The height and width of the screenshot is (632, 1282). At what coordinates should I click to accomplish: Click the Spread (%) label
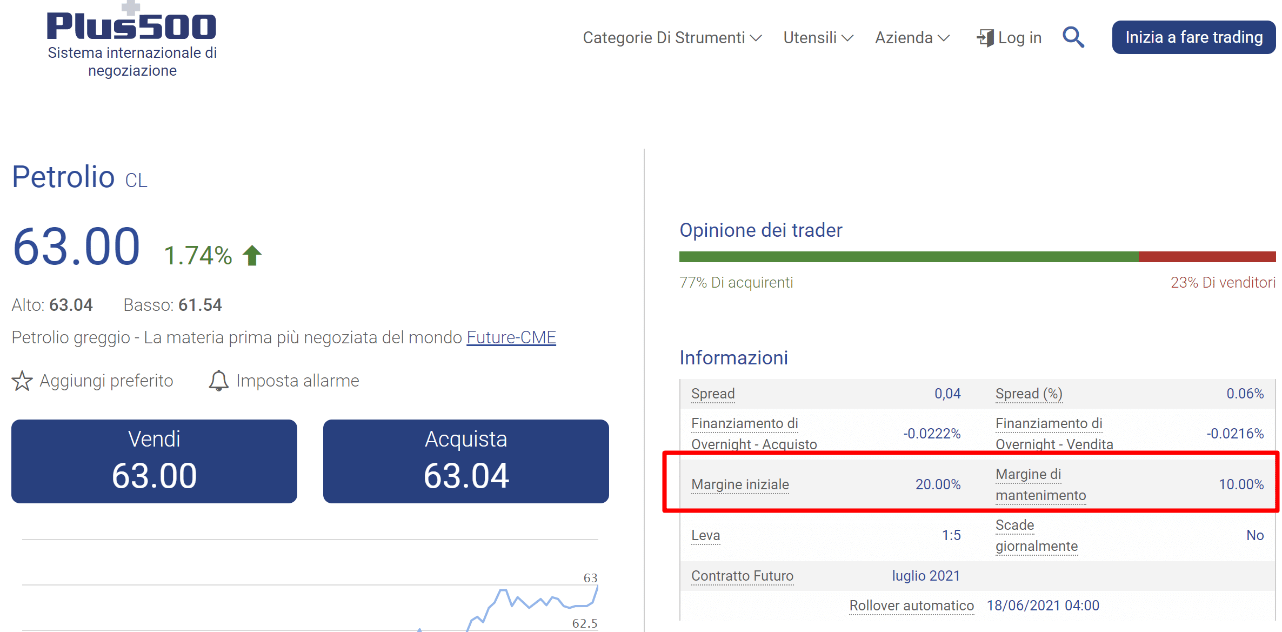tap(1029, 394)
